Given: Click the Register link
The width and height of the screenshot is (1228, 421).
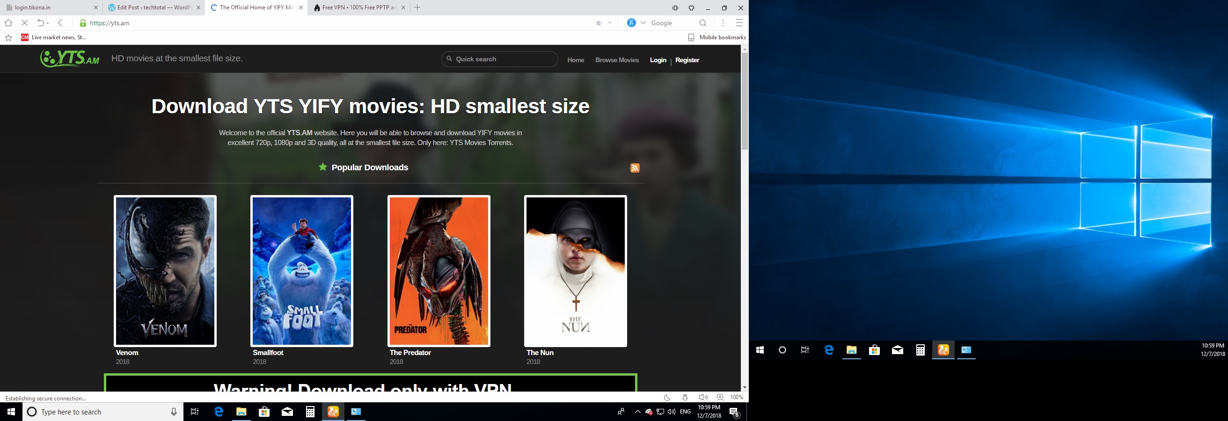Looking at the screenshot, I should 687,60.
